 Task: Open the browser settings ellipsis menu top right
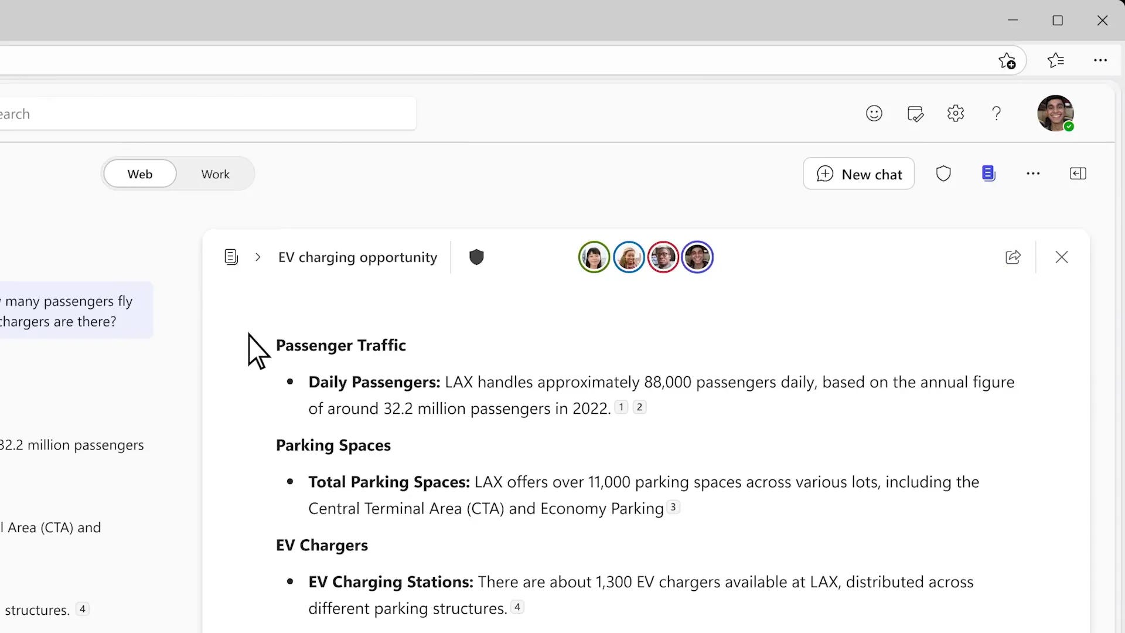click(x=1101, y=60)
